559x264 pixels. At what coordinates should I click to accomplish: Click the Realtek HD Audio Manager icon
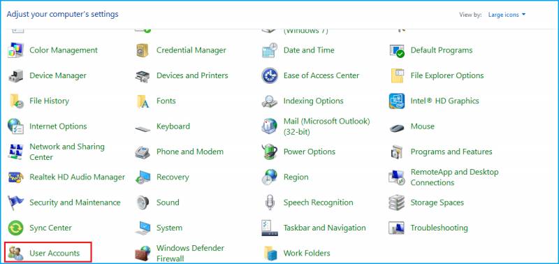click(15, 177)
